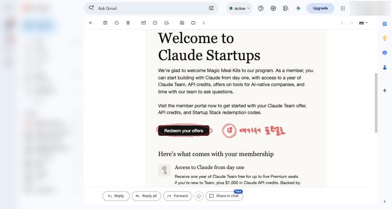Click the Forward button
Viewport: 392px width, 209px height.
pyautogui.click(x=177, y=196)
